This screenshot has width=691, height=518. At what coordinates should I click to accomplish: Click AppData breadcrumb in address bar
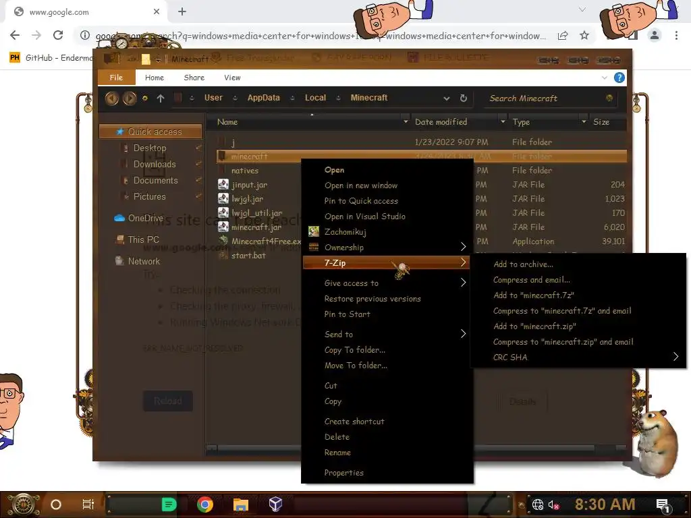(x=264, y=98)
